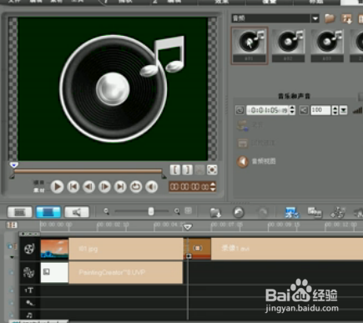This screenshot has height=323, width=363.
Task: Switch playback mode to 素材 (Clip)
Action: click(x=39, y=190)
